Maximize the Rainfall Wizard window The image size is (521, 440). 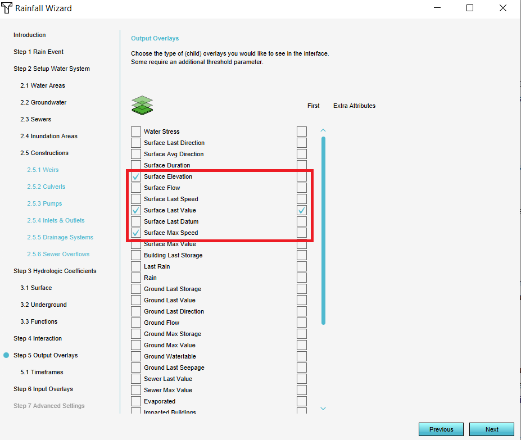pyautogui.click(x=470, y=8)
